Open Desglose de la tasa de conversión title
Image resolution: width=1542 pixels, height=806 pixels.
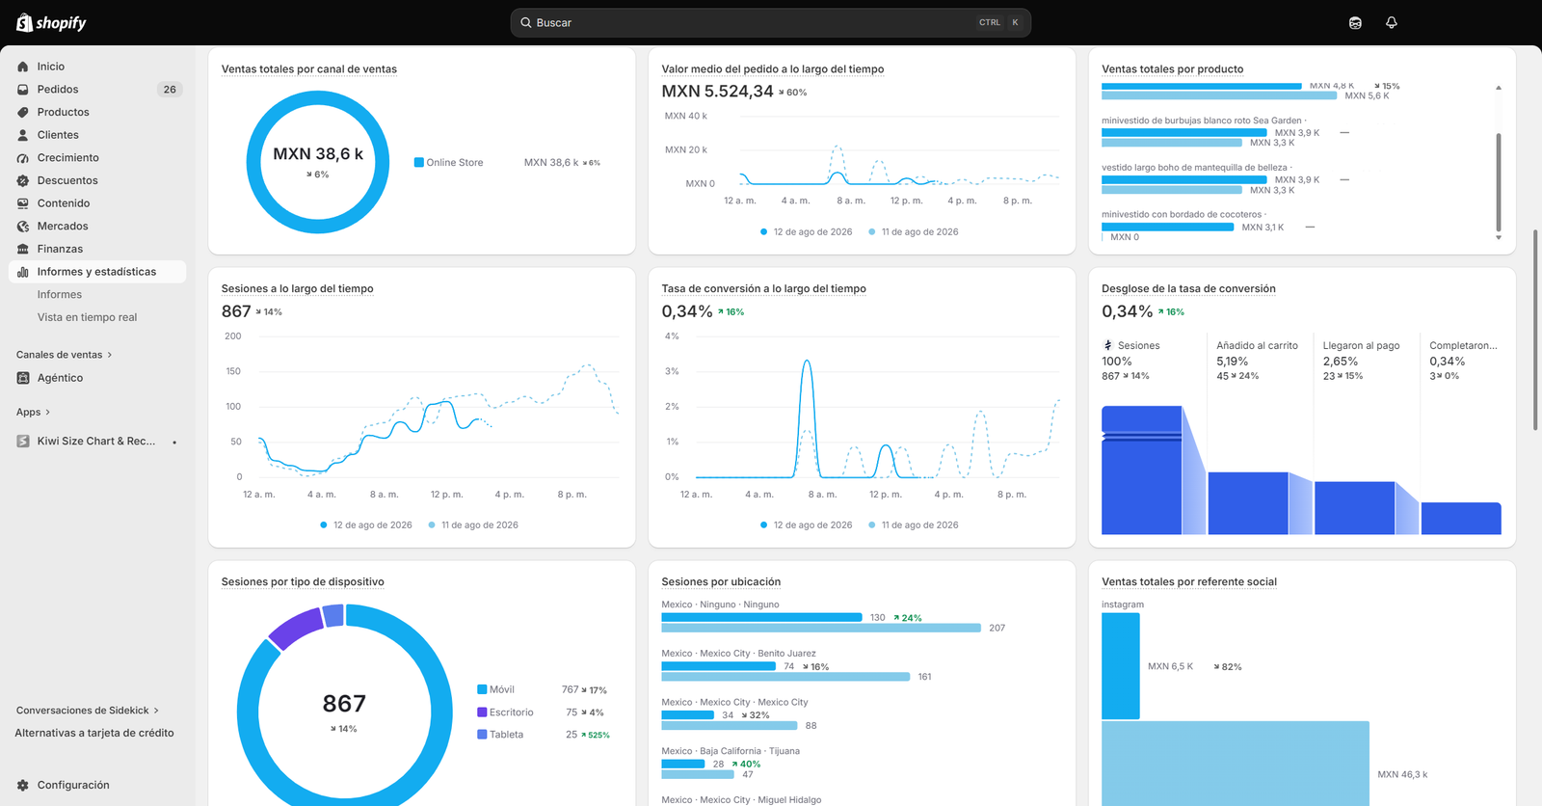[x=1188, y=289]
